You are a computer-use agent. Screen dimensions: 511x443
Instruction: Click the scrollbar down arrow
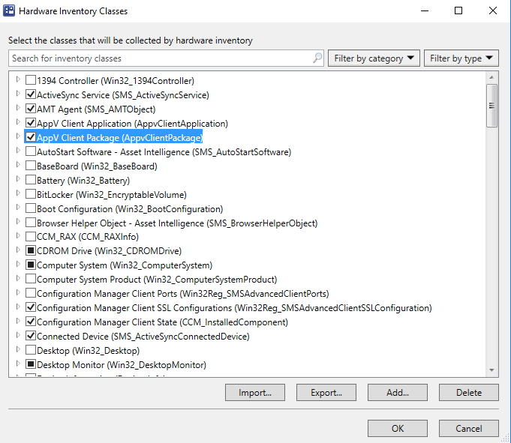point(491,370)
